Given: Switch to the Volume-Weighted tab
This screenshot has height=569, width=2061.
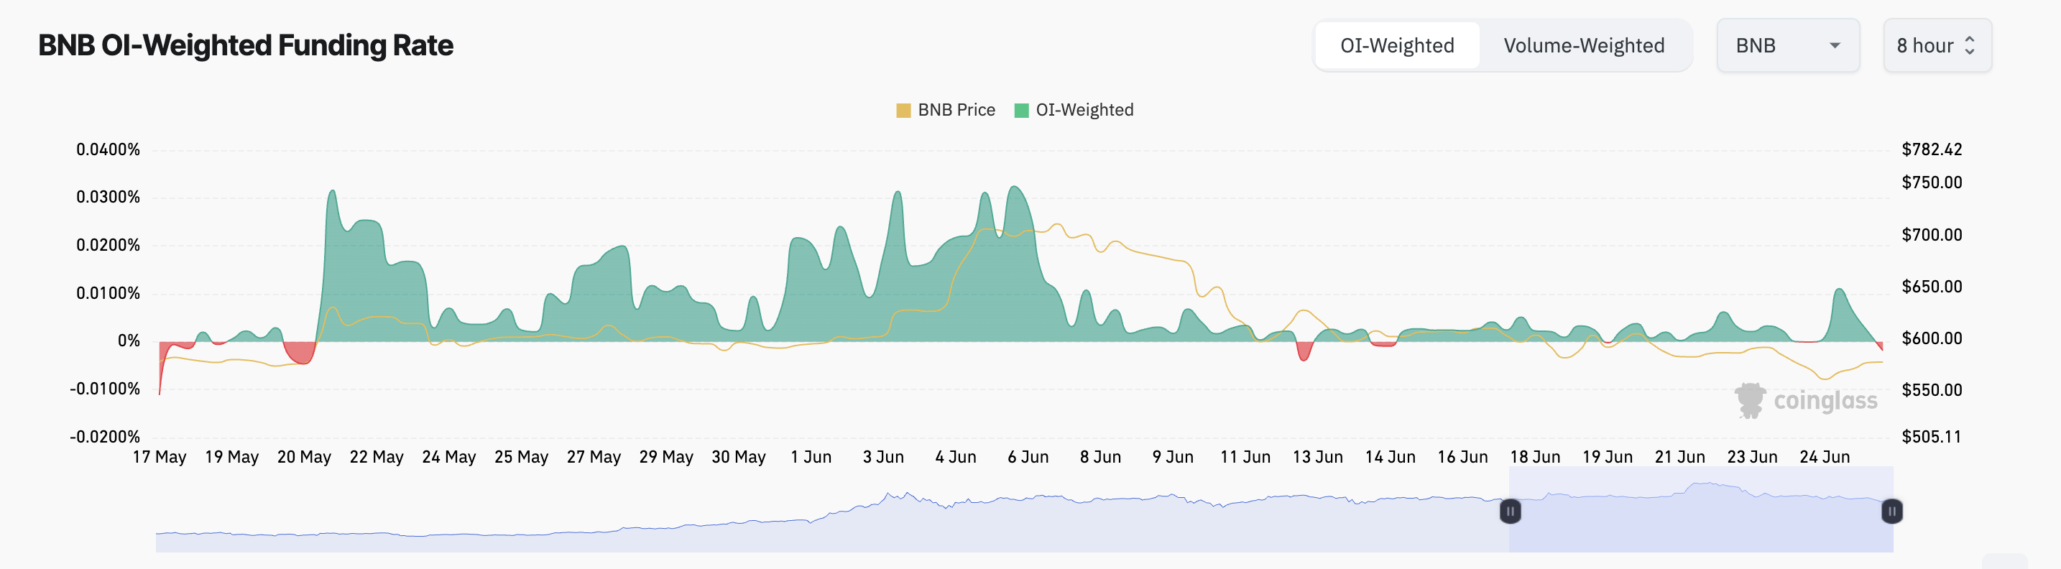Looking at the screenshot, I should (x=1583, y=45).
